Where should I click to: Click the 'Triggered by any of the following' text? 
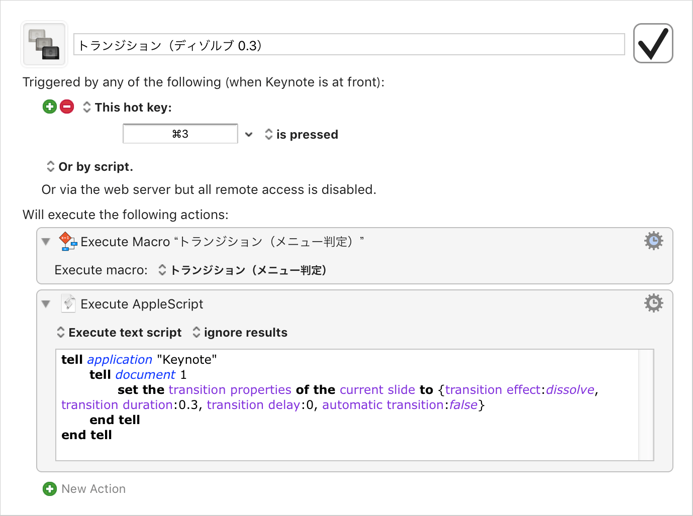click(x=204, y=82)
